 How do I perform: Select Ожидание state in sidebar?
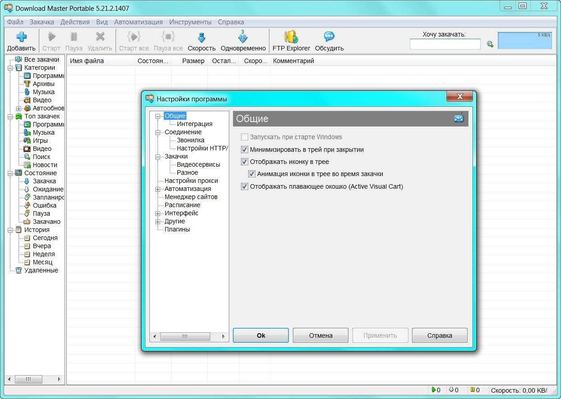pyautogui.click(x=48, y=189)
